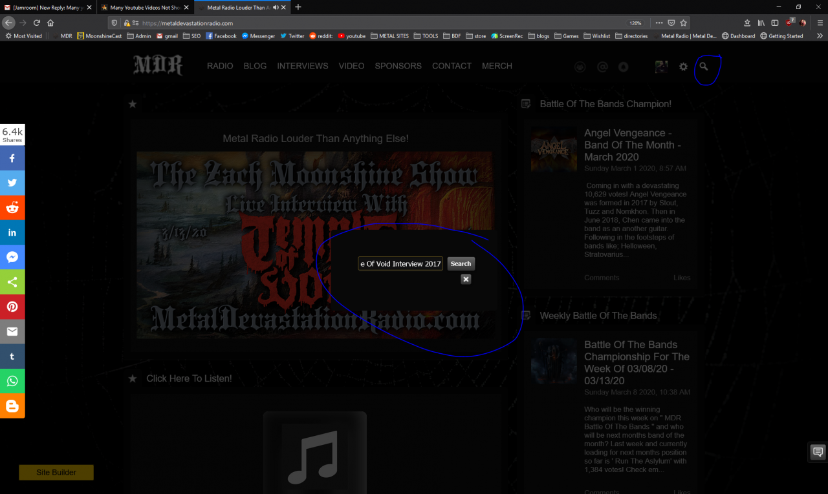Click the green ShareThis icon in sidebar

[12, 282]
